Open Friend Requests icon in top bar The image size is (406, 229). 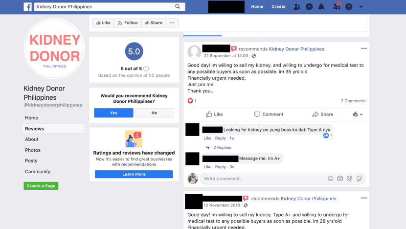click(x=297, y=7)
